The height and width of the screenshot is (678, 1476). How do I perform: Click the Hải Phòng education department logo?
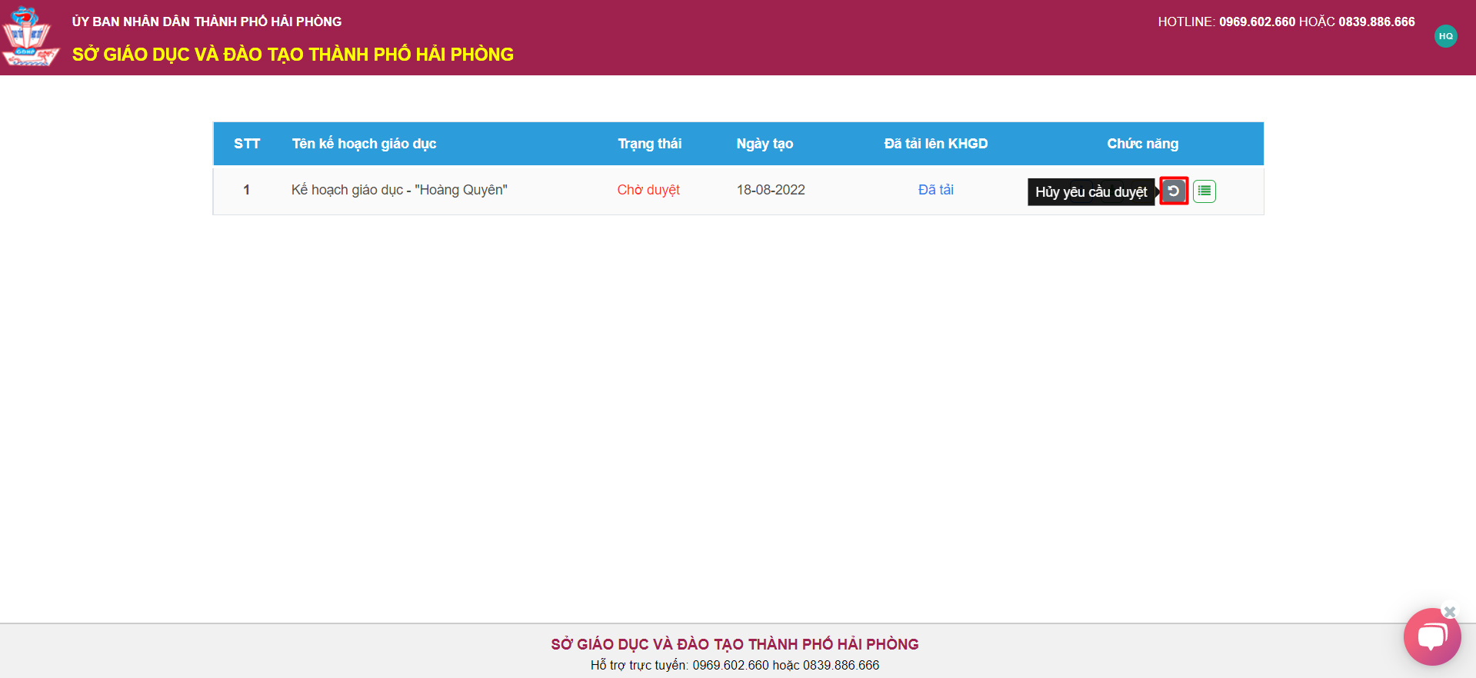(30, 37)
